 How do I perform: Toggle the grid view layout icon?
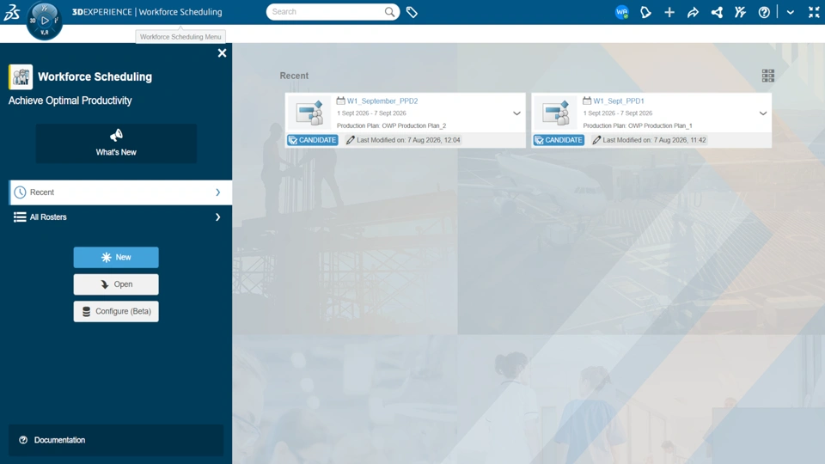click(768, 76)
